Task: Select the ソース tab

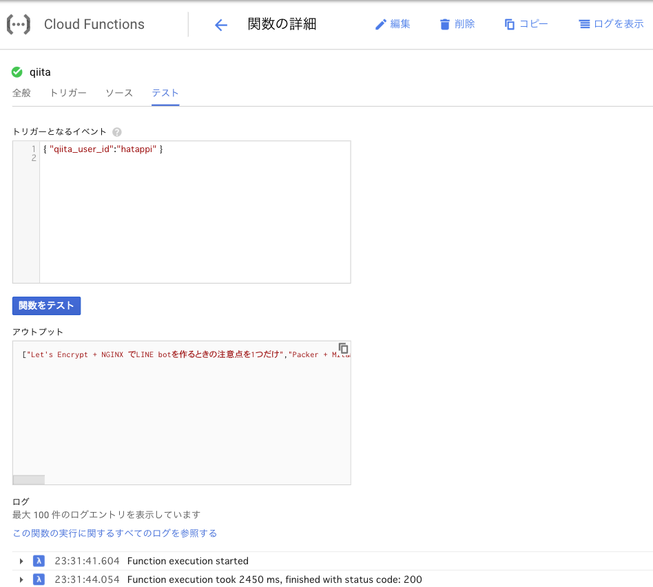Action: coord(118,93)
